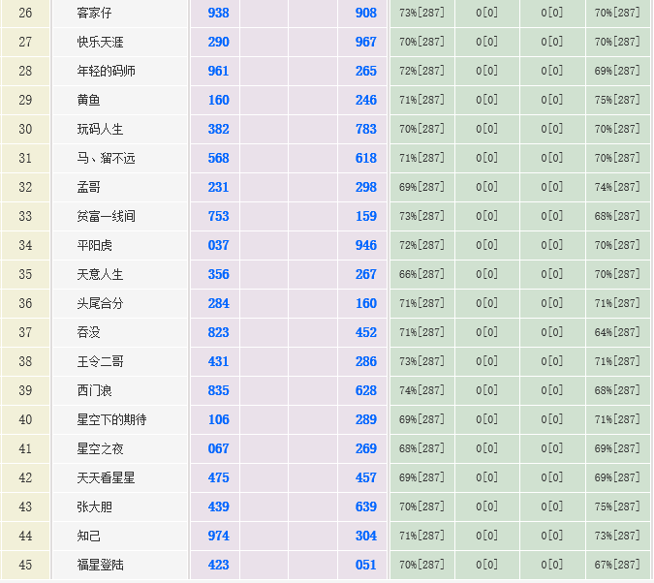Click the number 639 in 张大胆's row
654x583 pixels.
click(365, 506)
